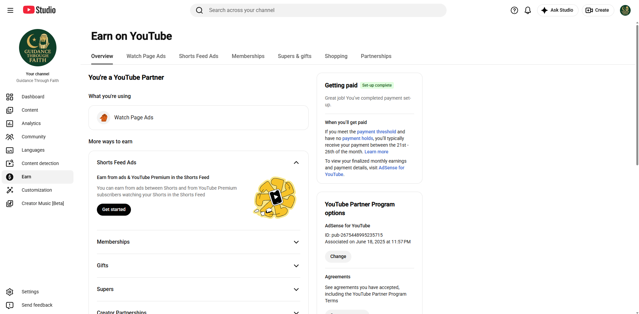Screen dimensions: 639x314
Task: Collapse the Shorts Feed Ads section
Action: [x=296, y=163]
